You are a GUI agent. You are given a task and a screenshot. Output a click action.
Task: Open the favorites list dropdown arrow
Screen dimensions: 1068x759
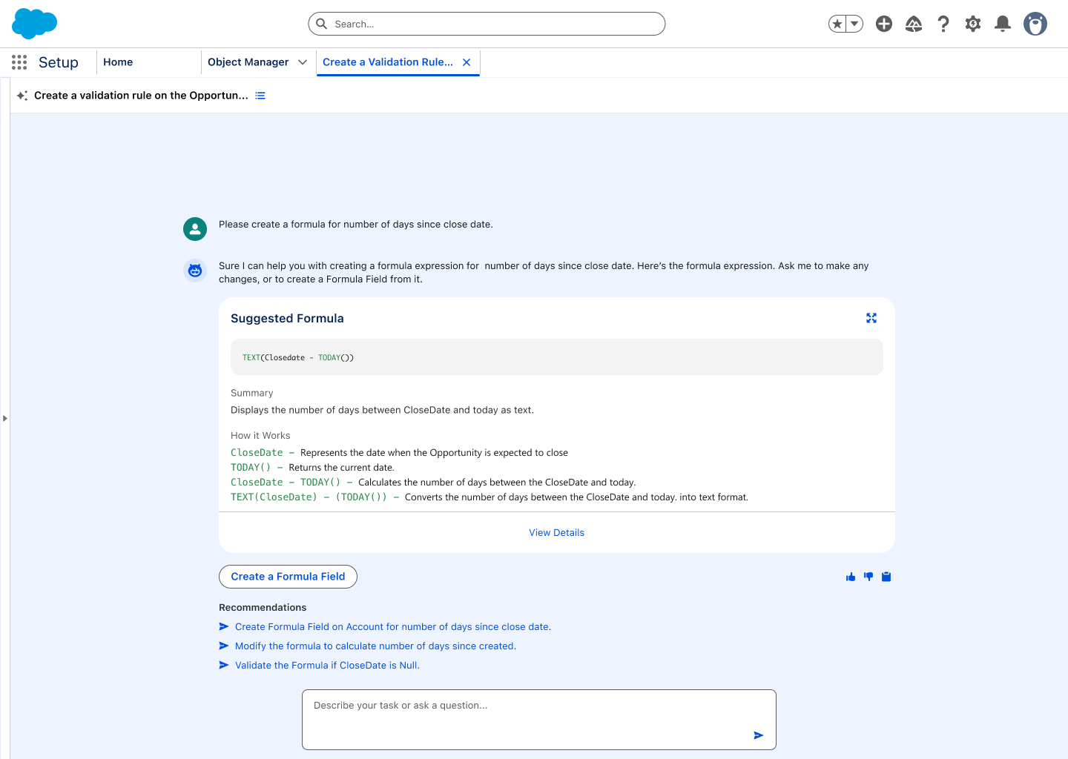coord(854,24)
